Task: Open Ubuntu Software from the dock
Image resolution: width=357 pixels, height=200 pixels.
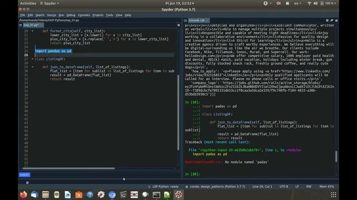Action: [79, 195]
